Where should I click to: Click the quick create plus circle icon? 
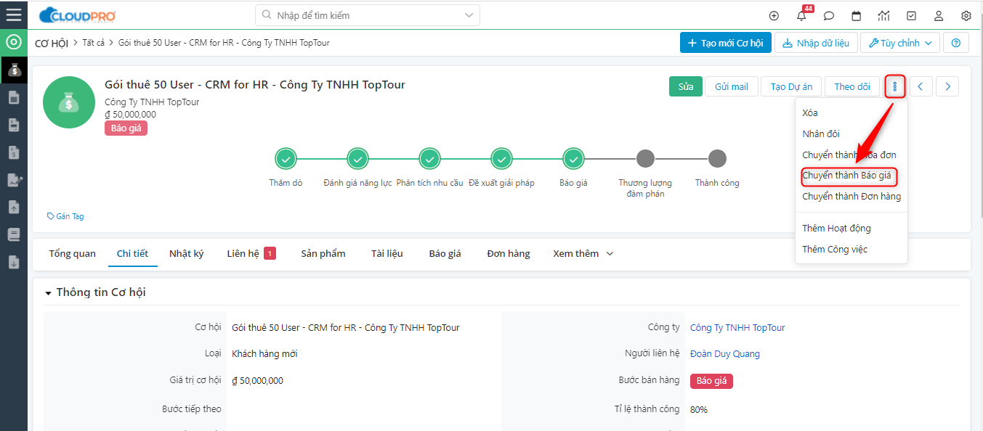tap(774, 16)
